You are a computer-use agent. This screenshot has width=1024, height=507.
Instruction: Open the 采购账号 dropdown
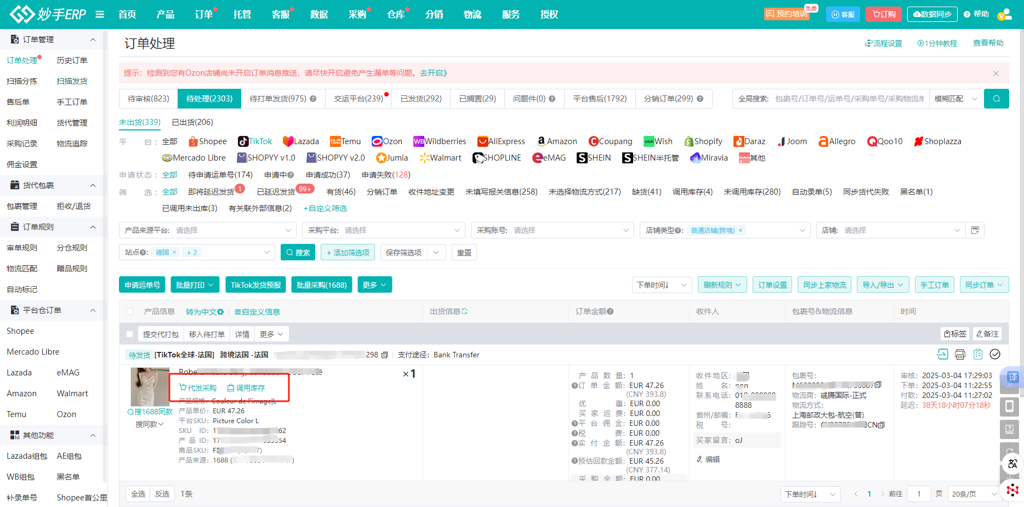click(553, 230)
